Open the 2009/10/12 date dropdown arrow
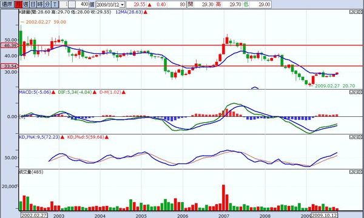This screenshot has width=364, height=218. [x=123, y=4]
